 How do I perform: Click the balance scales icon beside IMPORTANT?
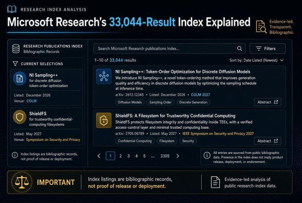coord(22,182)
